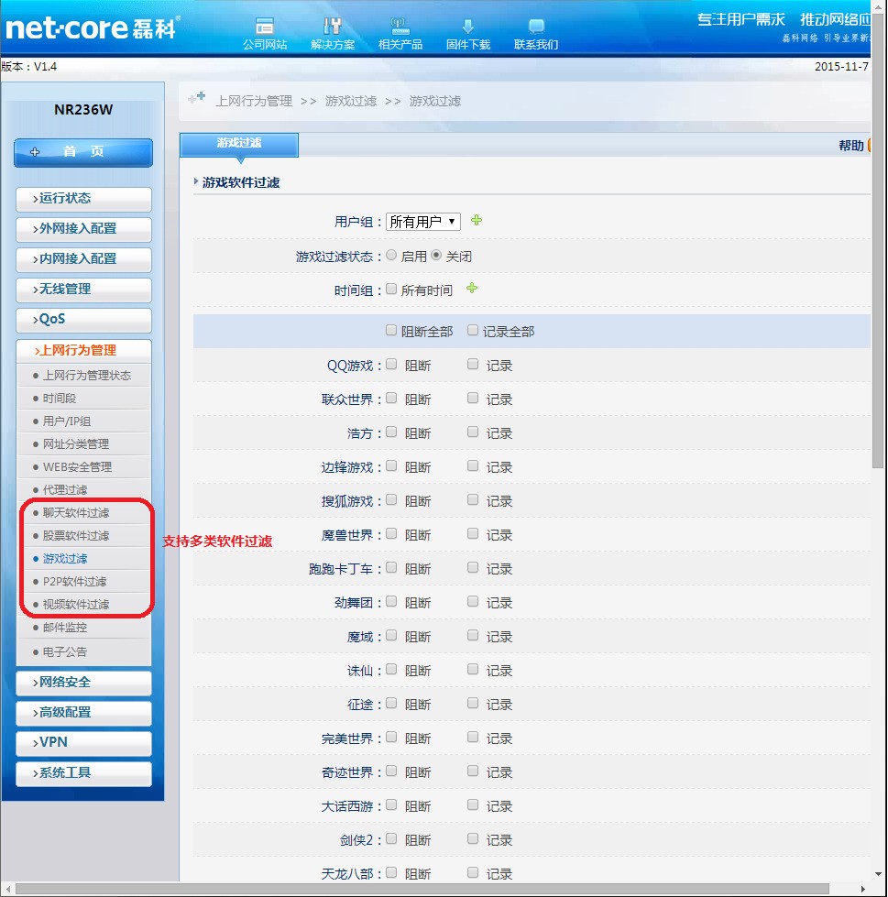Click the horizontal scrollbar at bottom
The width and height of the screenshot is (888, 897).
(422, 889)
